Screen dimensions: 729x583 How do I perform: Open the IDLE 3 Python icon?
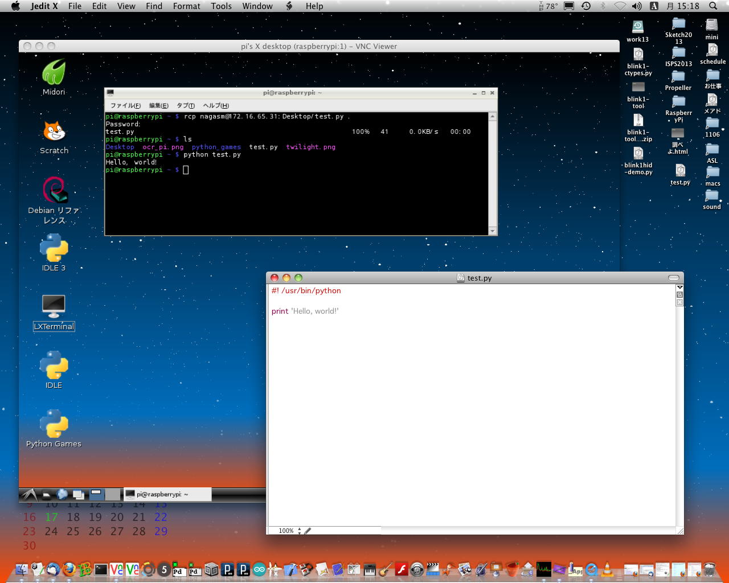click(54, 248)
